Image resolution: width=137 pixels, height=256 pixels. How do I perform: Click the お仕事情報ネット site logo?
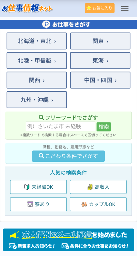point(27,8)
